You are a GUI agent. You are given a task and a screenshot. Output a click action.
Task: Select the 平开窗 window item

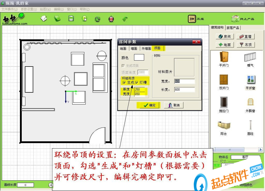tap(251, 83)
